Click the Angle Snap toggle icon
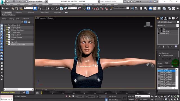180x101 pixels. [98, 8]
